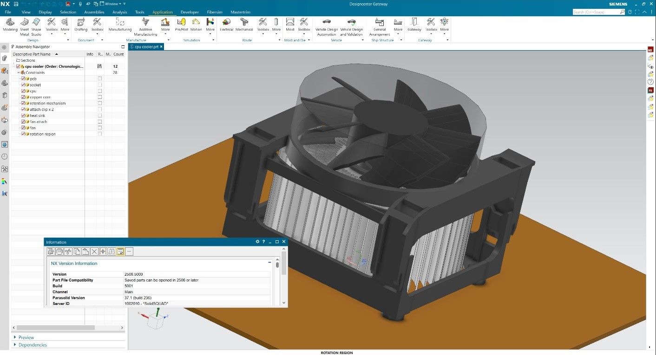Open the Mechanical routing application
The image size is (656, 355).
point(243,22)
